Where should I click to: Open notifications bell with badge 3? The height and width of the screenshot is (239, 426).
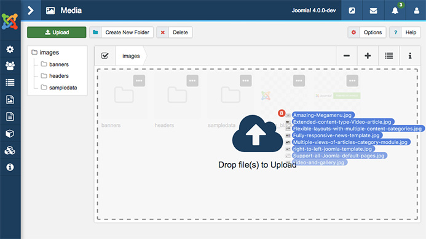tap(395, 10)
